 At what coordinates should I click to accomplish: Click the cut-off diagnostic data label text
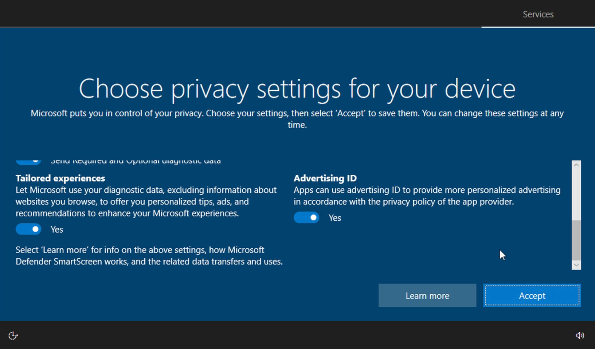[136, 161]
